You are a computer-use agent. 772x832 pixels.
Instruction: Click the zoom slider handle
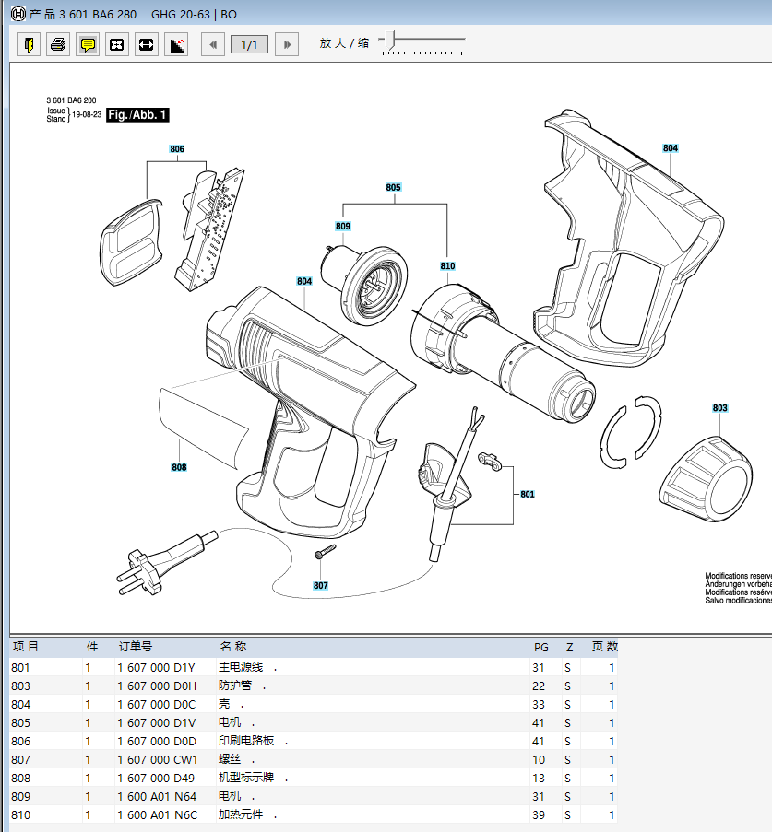[392, 40]
